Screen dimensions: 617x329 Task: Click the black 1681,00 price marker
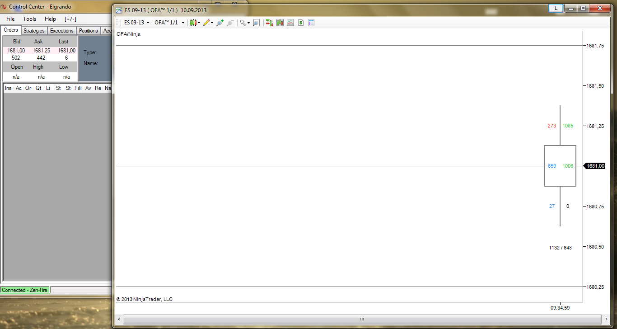[x=594, y=166]
